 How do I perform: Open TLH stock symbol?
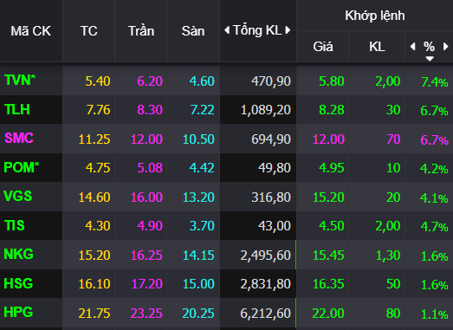point(17,109)
